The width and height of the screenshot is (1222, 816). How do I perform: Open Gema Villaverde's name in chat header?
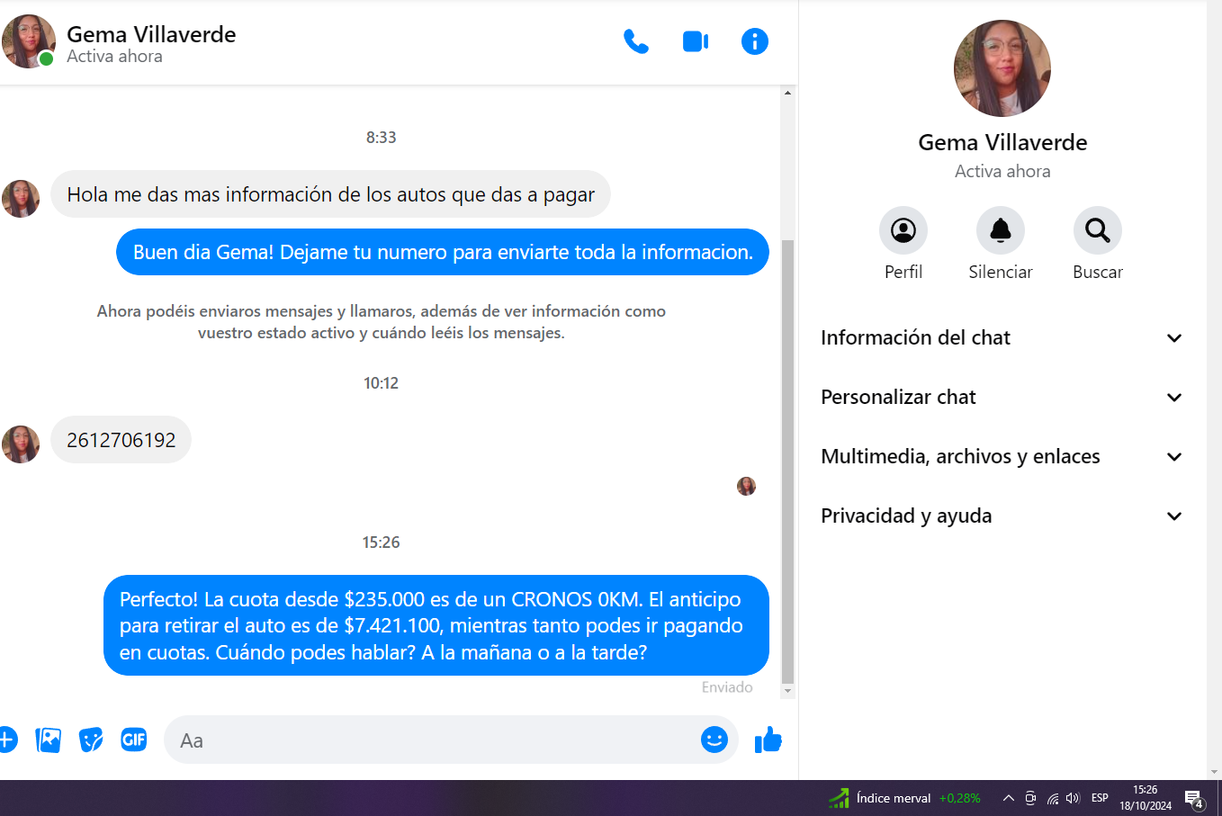pyautogui.click(x=151, y=34)
